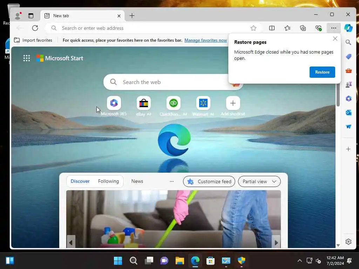Screen dimensions: 359x269
Task: Open Microsoft Start app launcher grid
Action: pyautogui.click(x=27, y=58)
